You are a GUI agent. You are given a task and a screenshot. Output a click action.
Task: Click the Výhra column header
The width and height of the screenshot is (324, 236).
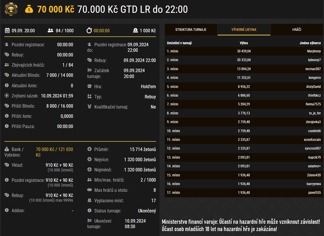(x=244, y=43)
